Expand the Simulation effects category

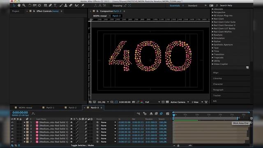point(213,38)
